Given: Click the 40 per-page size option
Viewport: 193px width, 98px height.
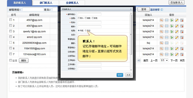Looking at the screenshot, I should click(139, 60).
